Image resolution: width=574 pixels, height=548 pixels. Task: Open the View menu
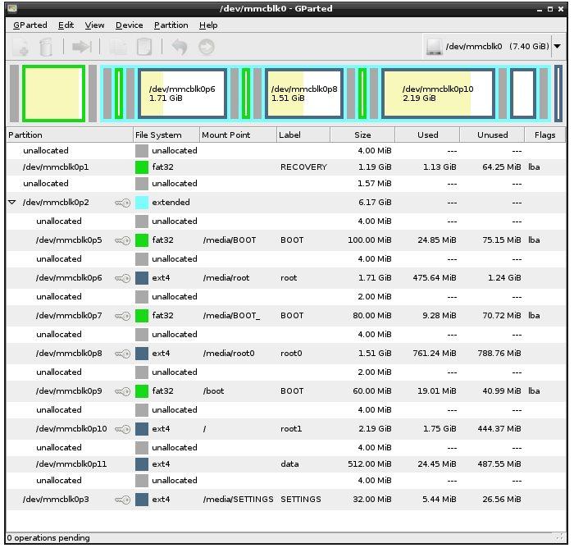[x=94, y=25]
